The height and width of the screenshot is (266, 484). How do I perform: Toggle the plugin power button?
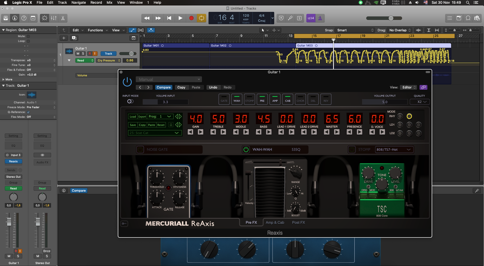127,81
